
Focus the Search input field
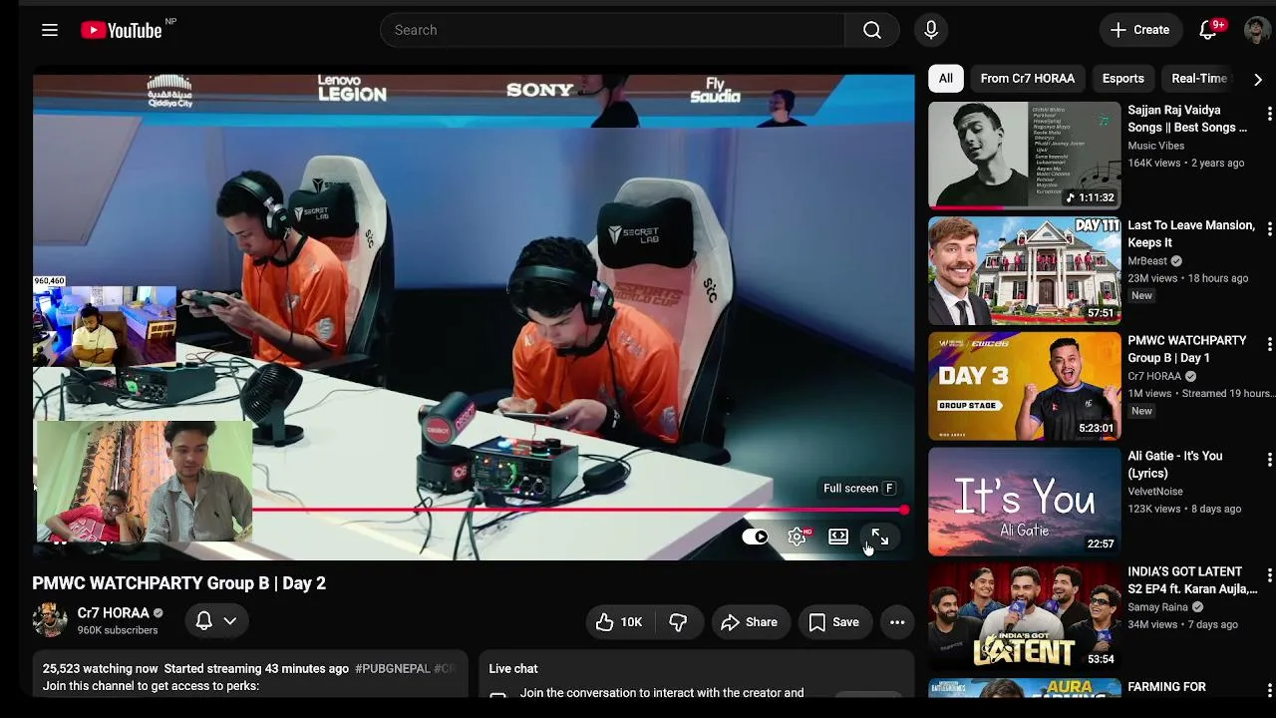pyautogui.click(x=612, y=30)
